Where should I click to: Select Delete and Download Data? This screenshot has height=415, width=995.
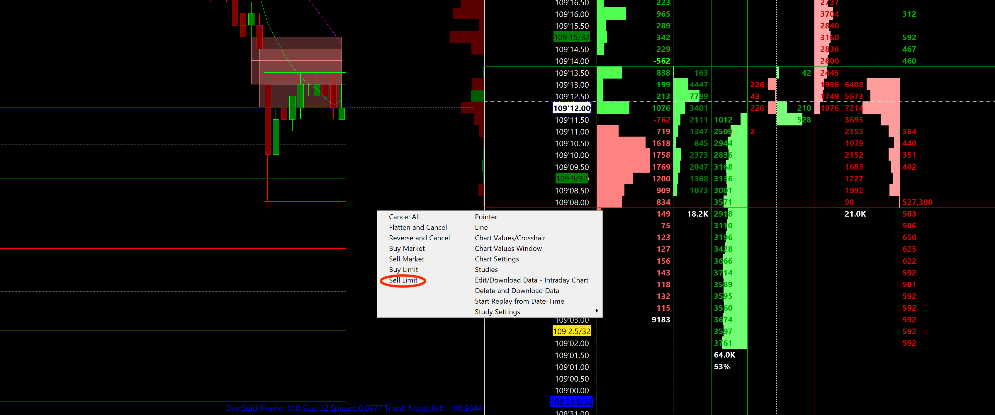pyautogui.click(x=517, y=291)
